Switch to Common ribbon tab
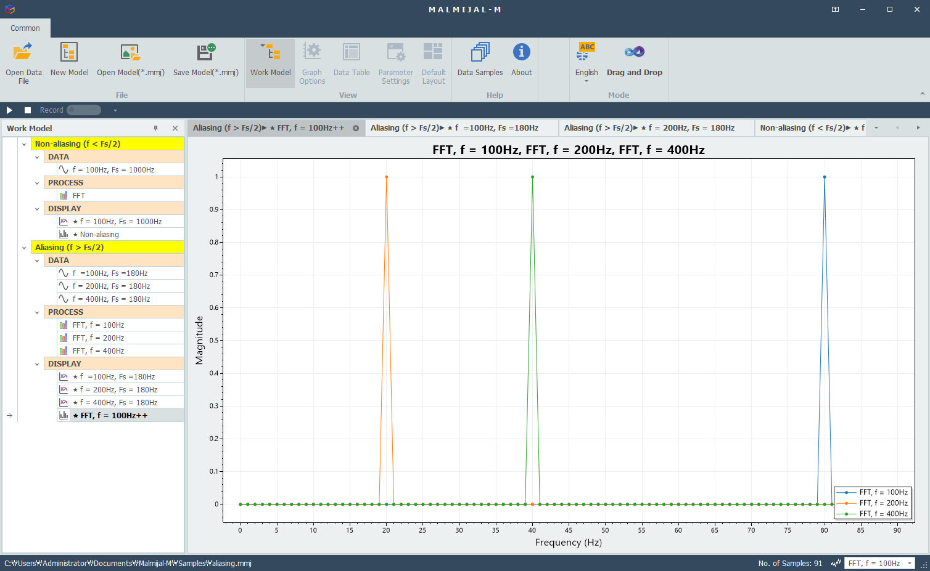The image size is (930, 571). [25, 28]
